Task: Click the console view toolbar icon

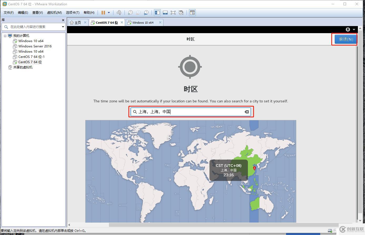Action: point(192,13)
